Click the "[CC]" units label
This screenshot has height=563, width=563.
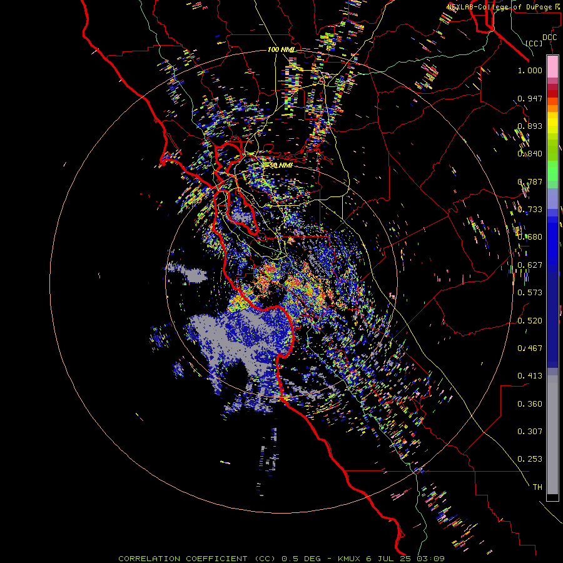pos(534,43)
